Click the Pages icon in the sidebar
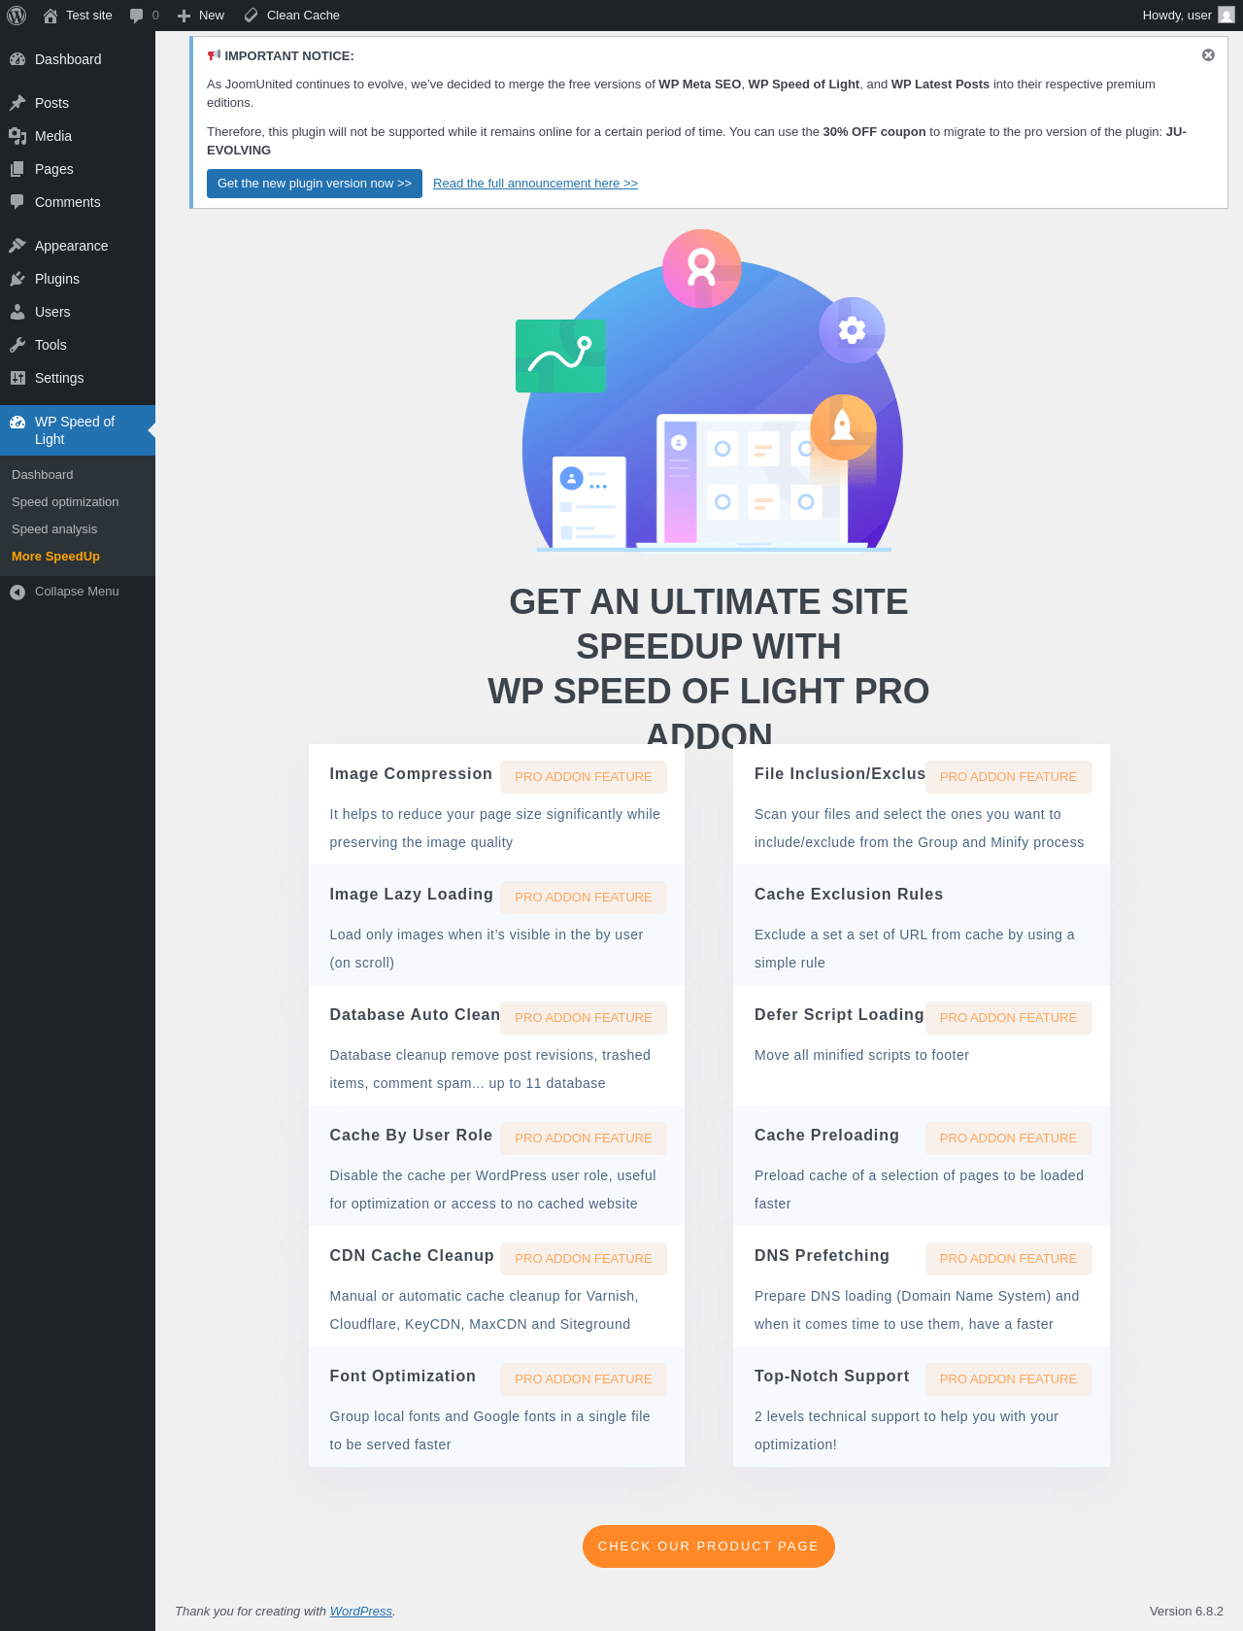The width and height of the screenshot is (1243, 1631). coord(17,169)
